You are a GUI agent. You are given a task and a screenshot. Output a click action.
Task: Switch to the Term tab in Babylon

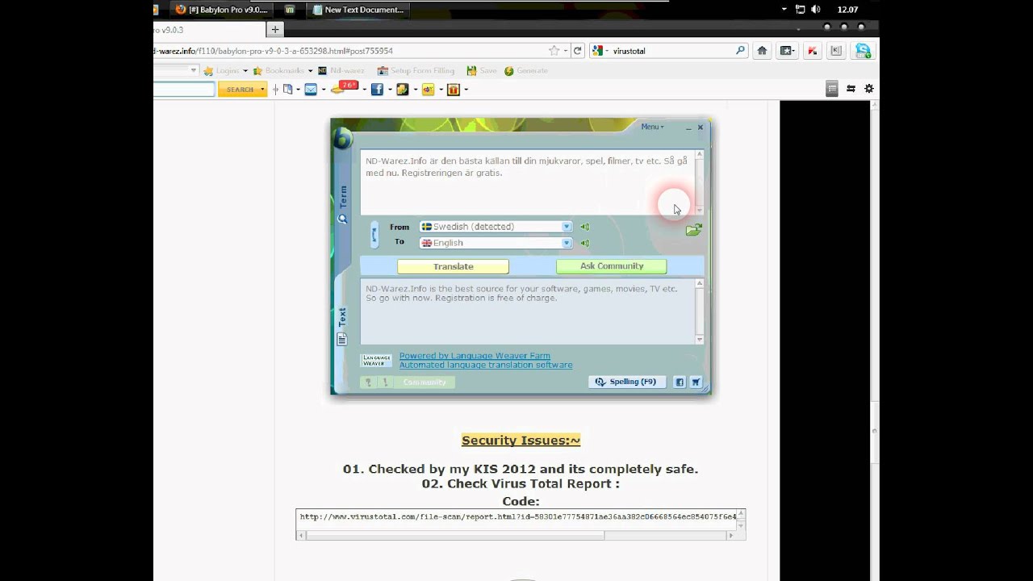pos(343,203)
